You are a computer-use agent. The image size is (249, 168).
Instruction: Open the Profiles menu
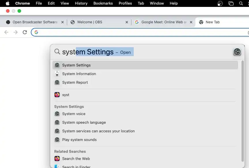(x=125, y=3)
